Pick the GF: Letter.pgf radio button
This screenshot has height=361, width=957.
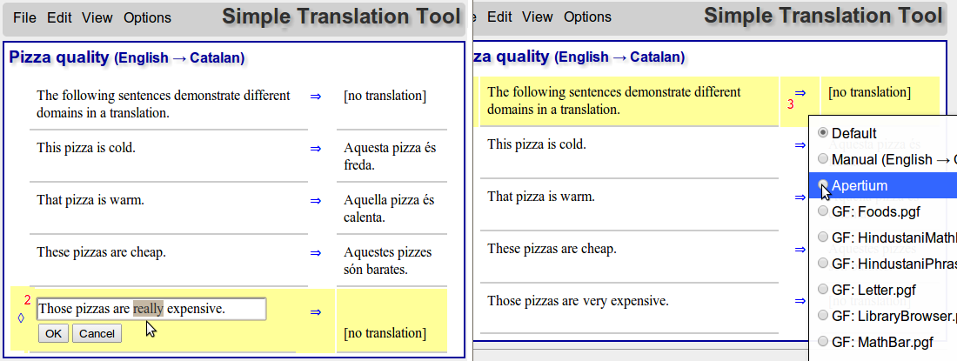[x=823, y=290]
